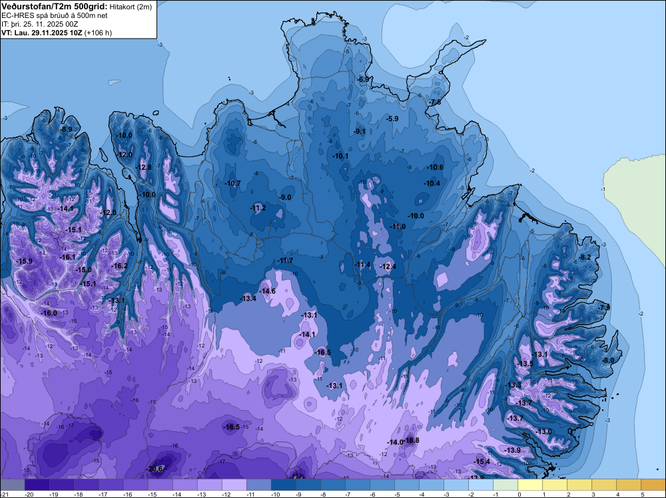Click the -15.9 temperature value
The height and width of the screenshot is (498, 666).
pyautogui.click(x=24, y=261)
